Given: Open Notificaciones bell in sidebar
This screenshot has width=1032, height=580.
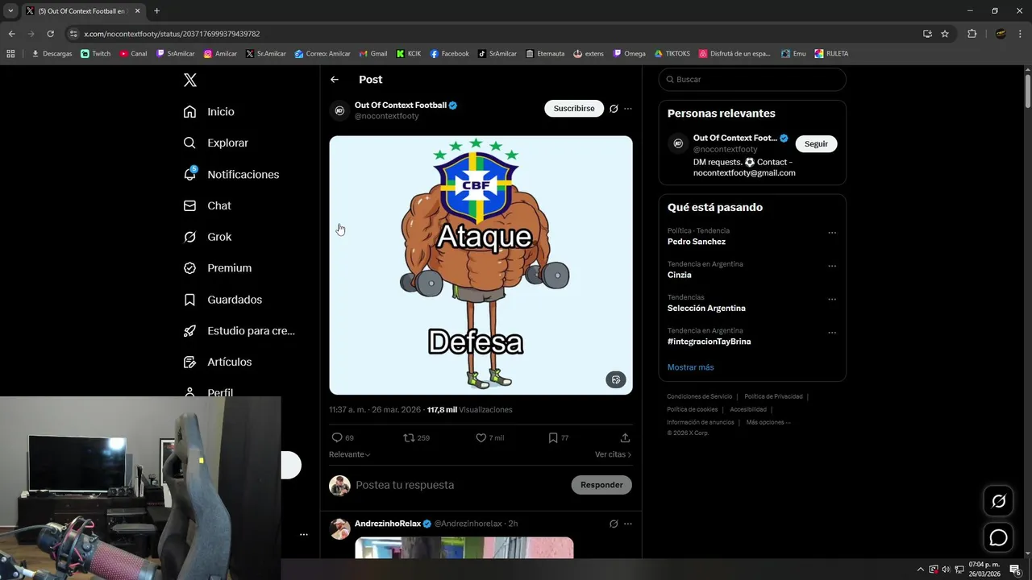Looking at the screenshot, I should coord(231,174).
